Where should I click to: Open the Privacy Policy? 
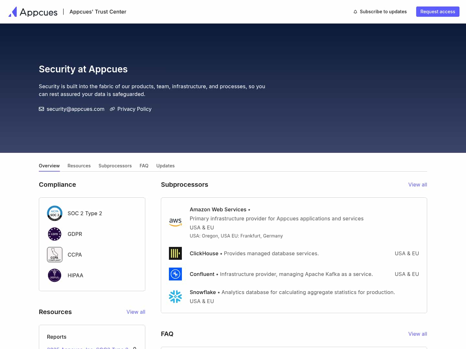coord(134,109)
